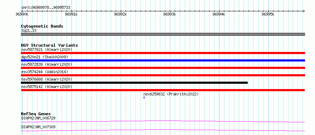
Task: Click the left arrowhead of the ruler
Action: pyautogui.click(x=22, y=11)
